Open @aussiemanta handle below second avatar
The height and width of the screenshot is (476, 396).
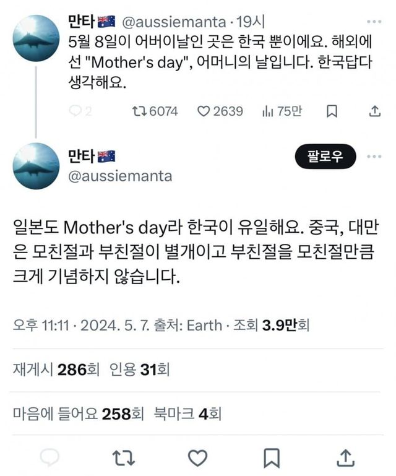[119, 176]
